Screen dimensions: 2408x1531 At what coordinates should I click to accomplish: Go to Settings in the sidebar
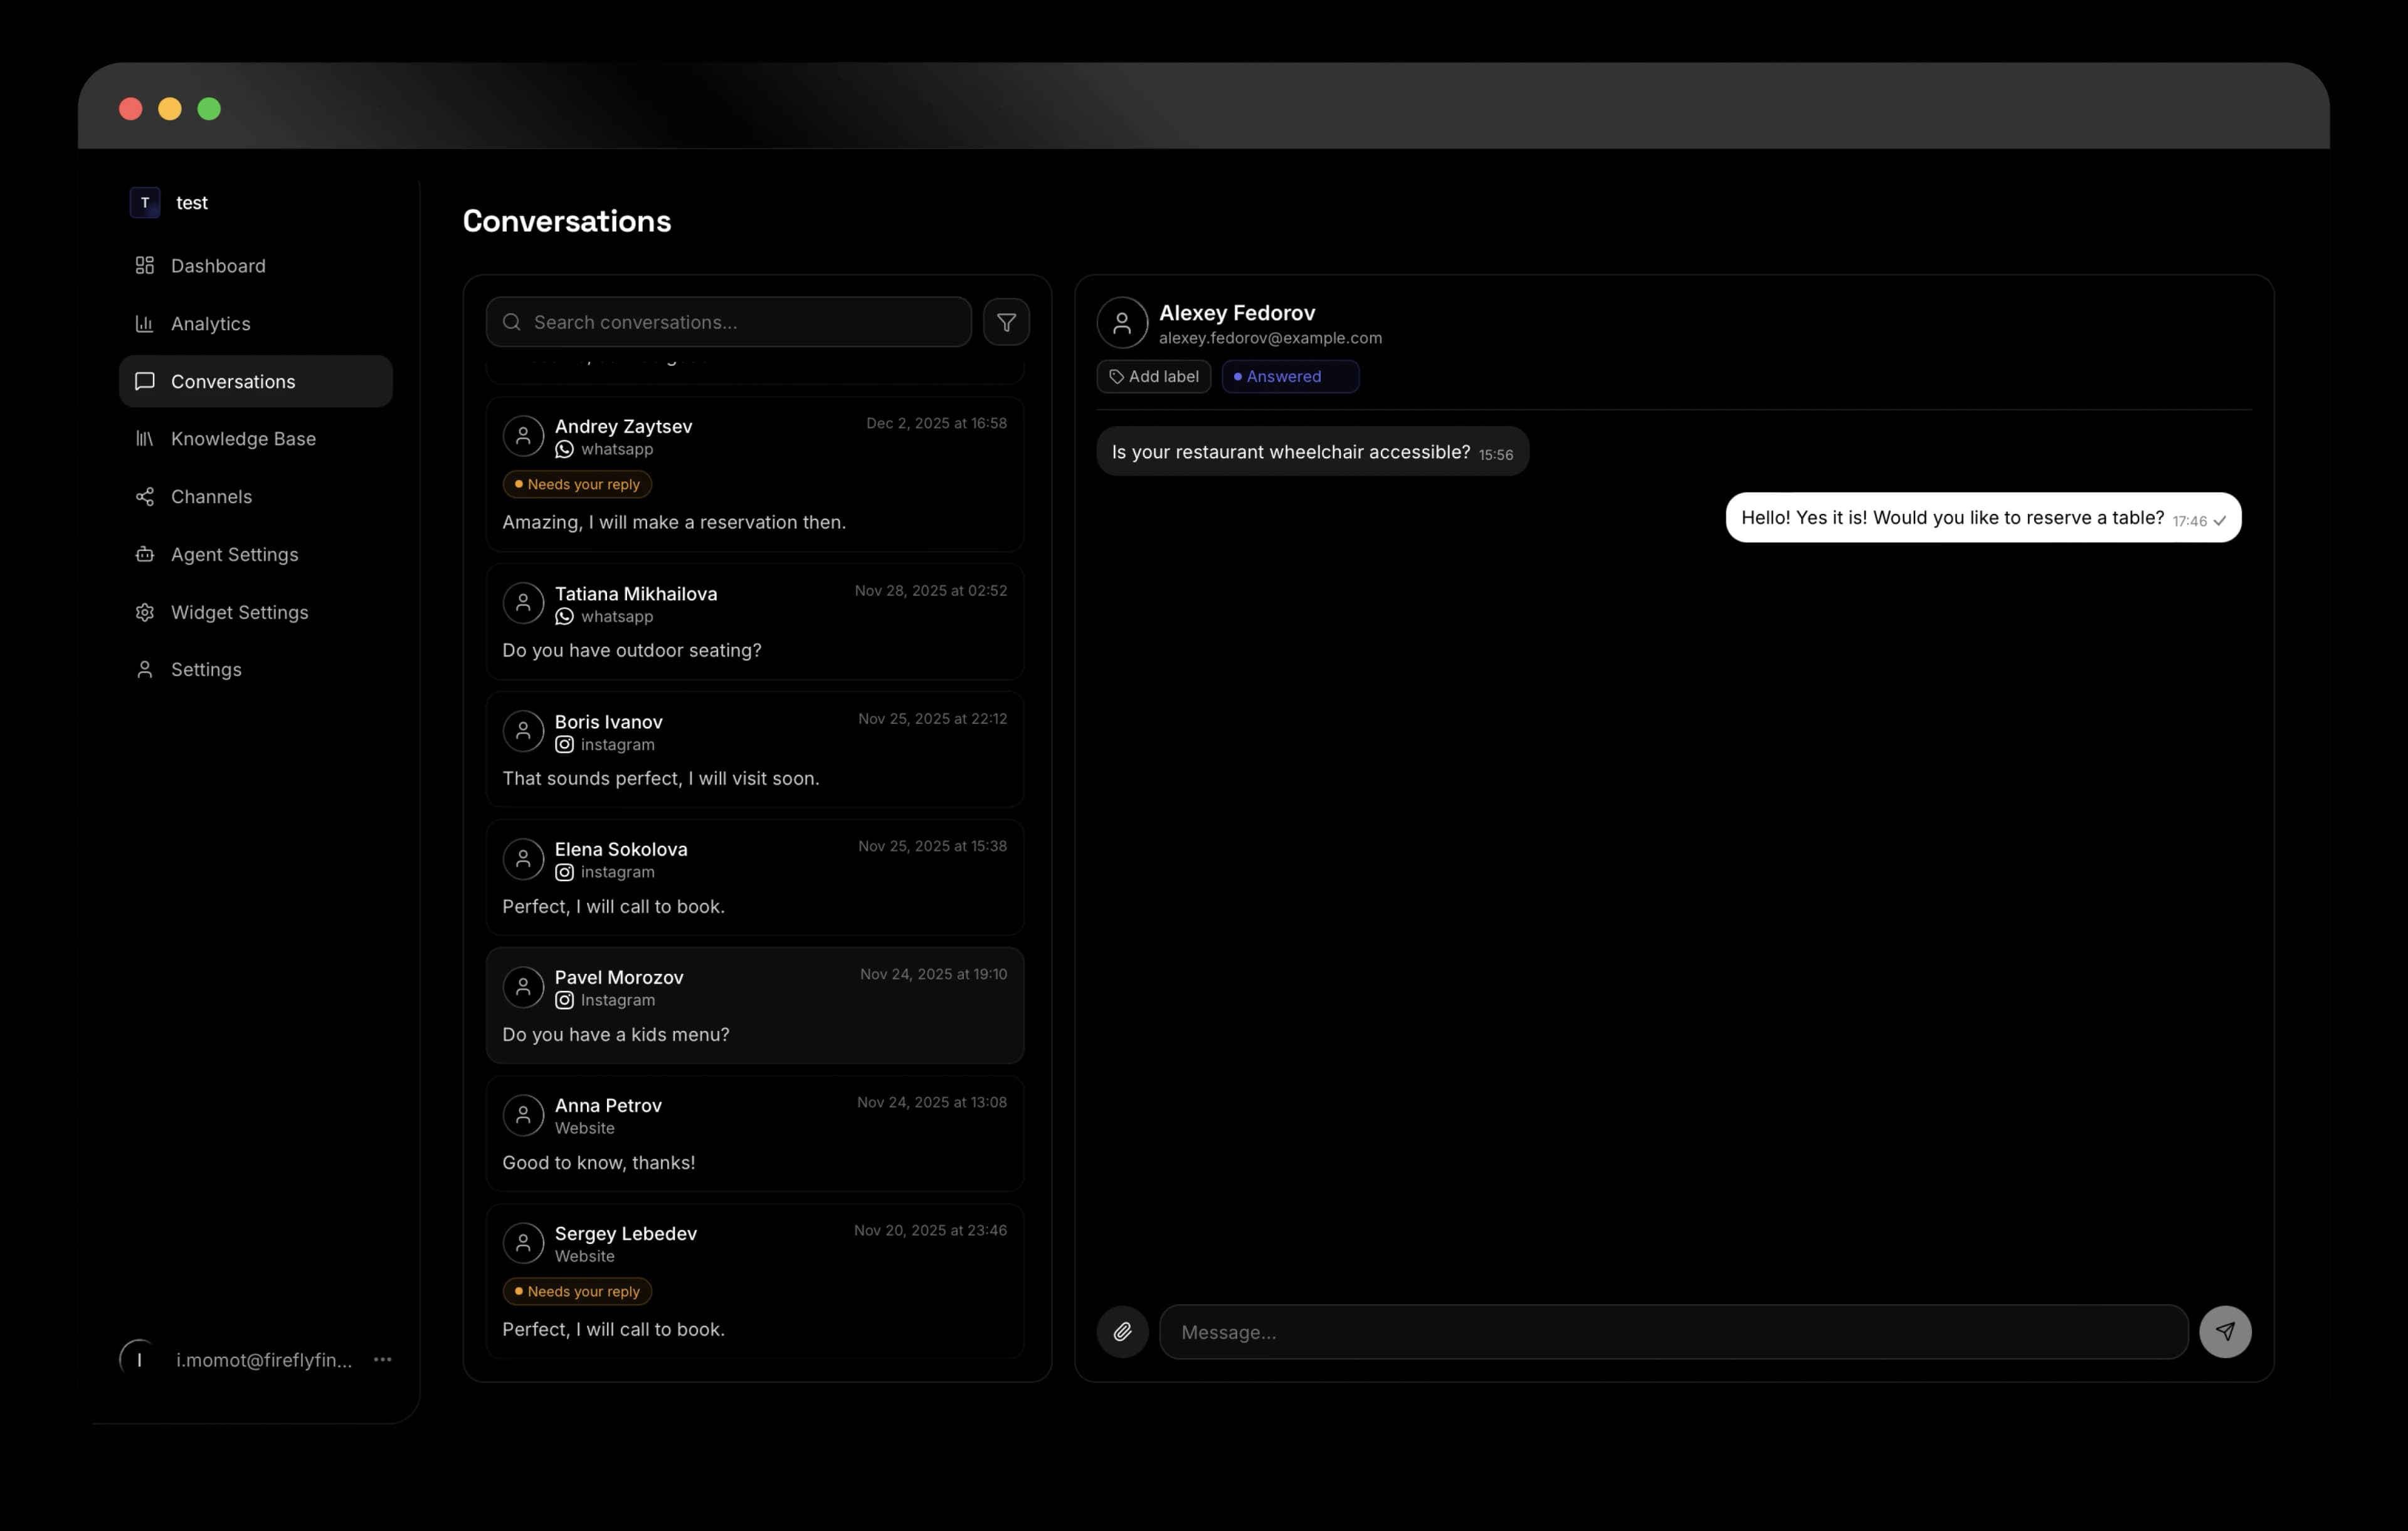[x=205, y=669]
